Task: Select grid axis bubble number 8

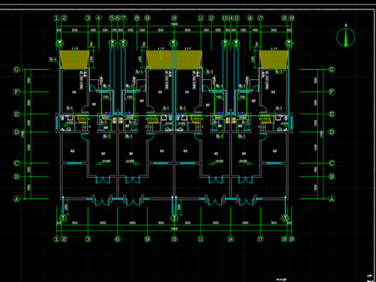Action: point(137,18)
